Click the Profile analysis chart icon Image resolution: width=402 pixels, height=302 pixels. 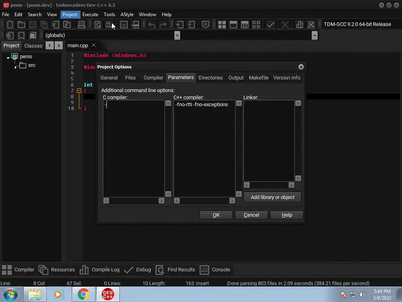coord(300,25)
